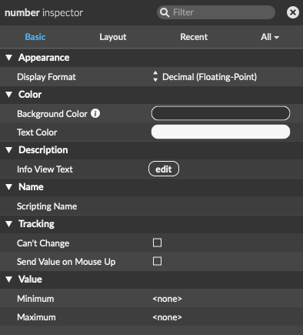This screenshot has height=335, width=303.
Task: Select the Maximum label
Action: tap(36, 317)
